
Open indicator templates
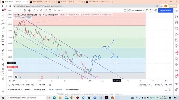pos(45,11)
